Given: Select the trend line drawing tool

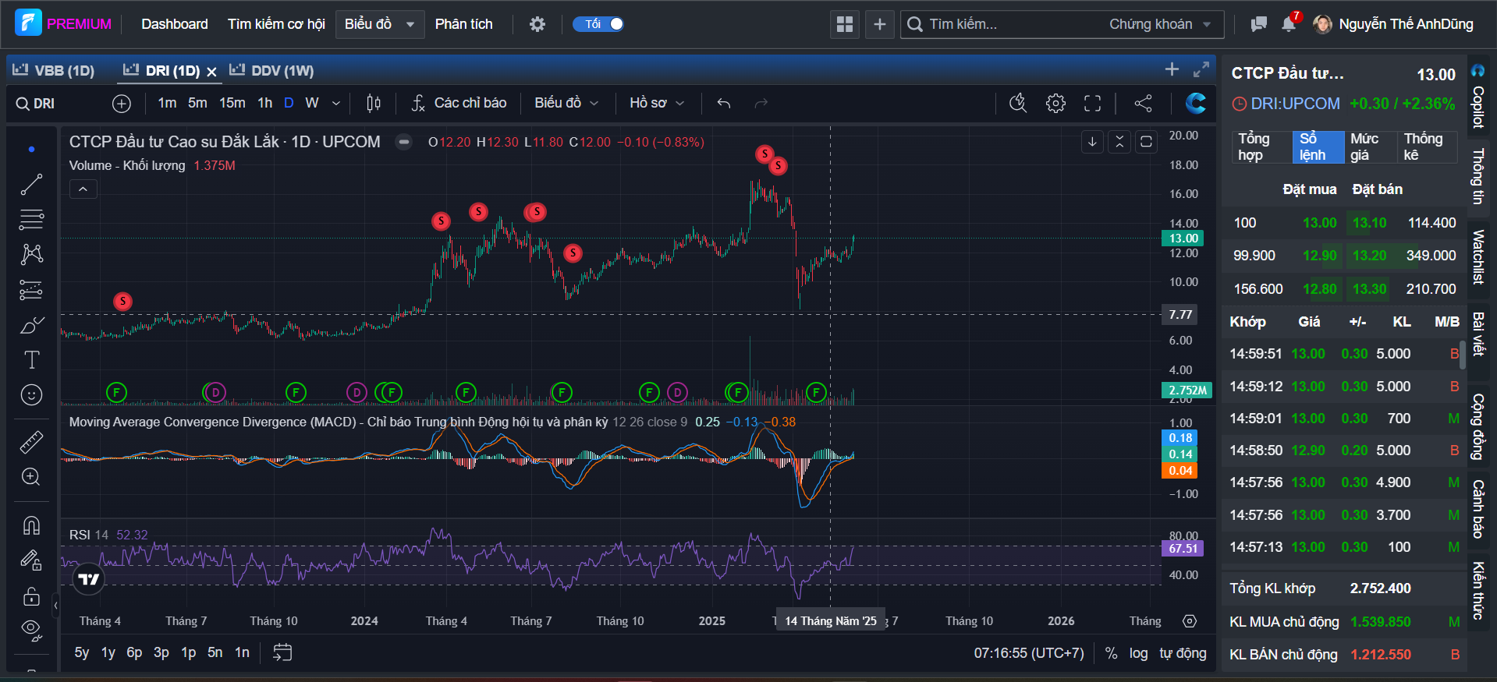Looking at the screenshot, I should click(31, 185).
